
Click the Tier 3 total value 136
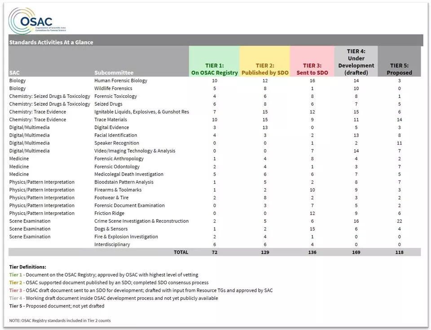pyautogui.click(x=312, y=252)
